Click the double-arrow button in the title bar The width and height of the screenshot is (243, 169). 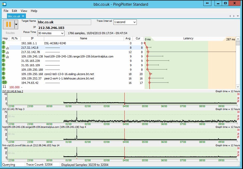pos(207,3)
